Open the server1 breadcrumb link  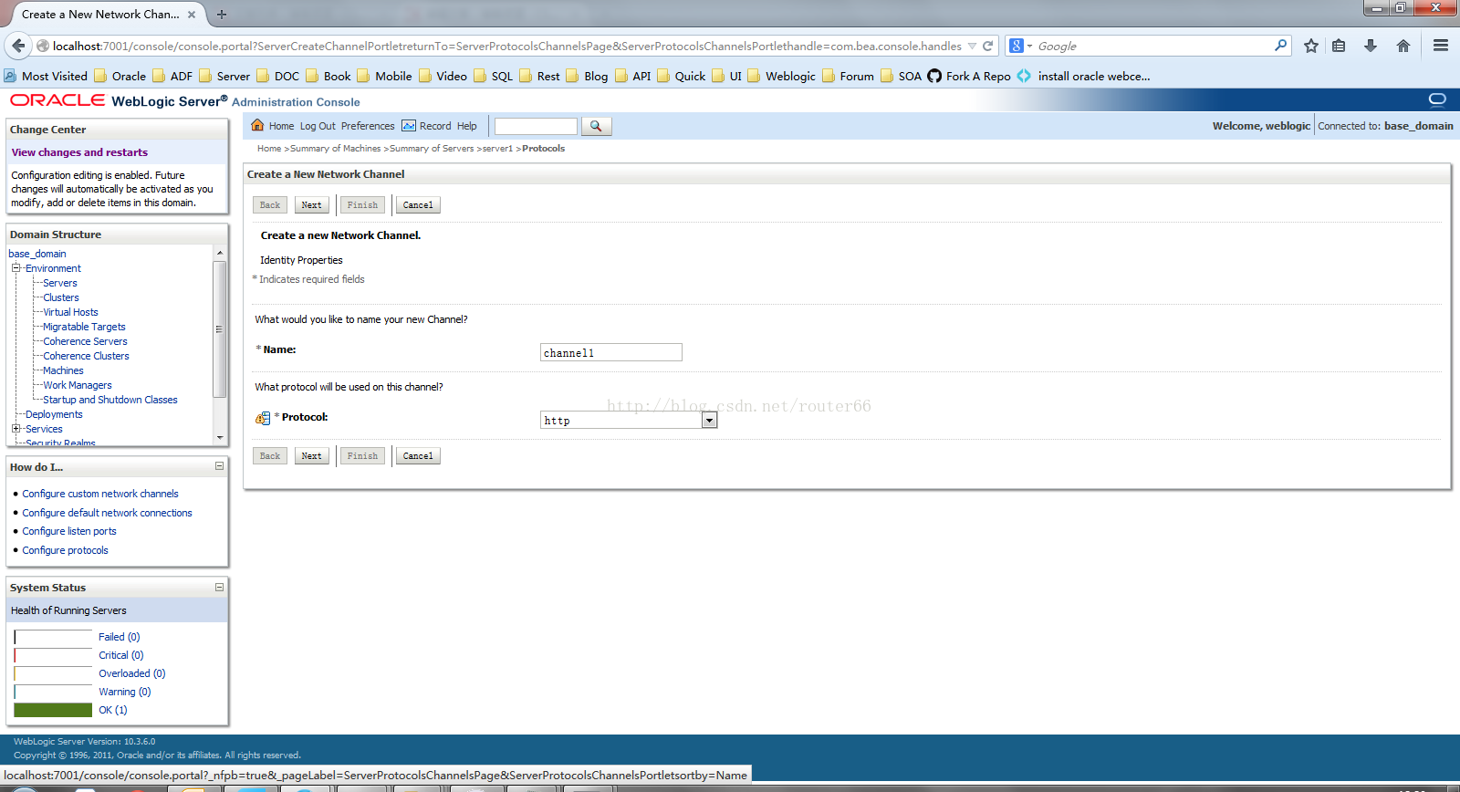tap(497, 149)
